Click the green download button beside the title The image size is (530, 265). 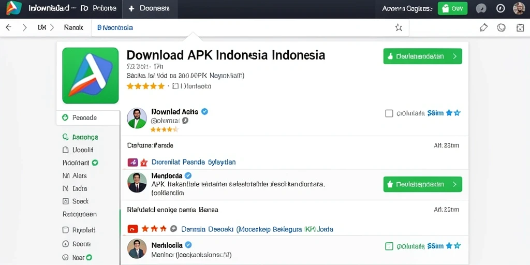point(422,56)
